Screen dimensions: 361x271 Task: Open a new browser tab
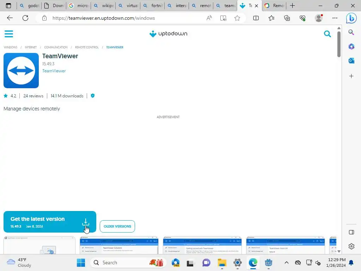292,6
